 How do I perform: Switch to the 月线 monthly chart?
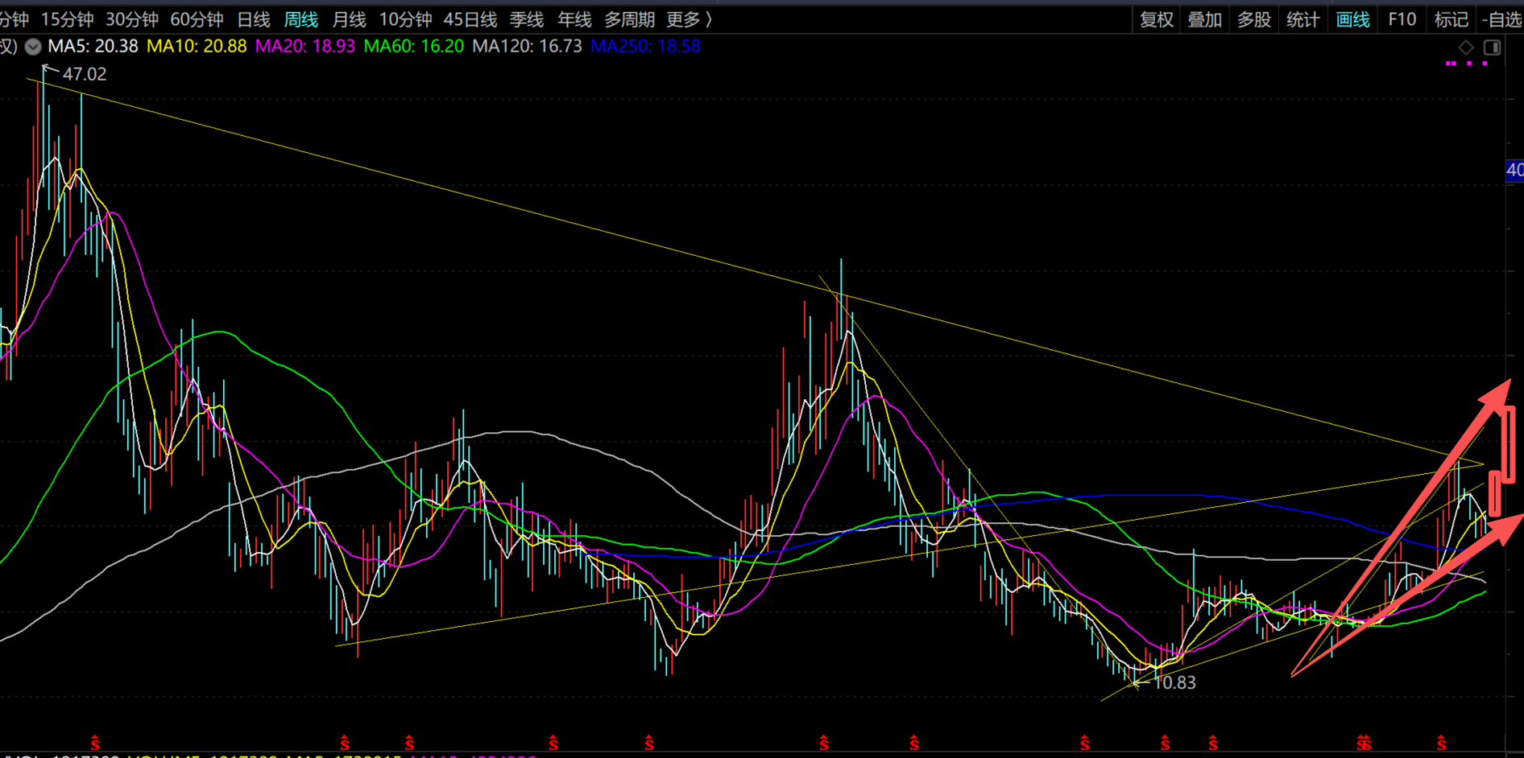(x=349, y=19)
